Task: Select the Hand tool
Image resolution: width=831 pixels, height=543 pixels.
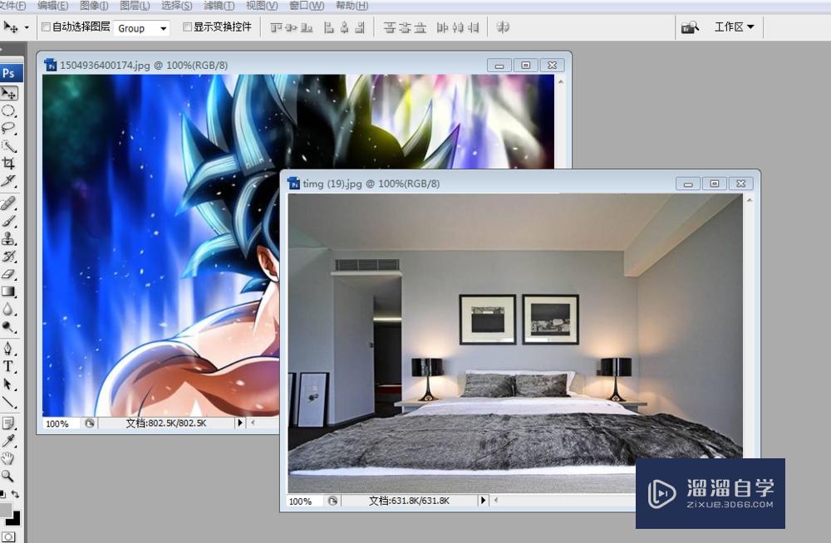Action: tap(8, 458)
